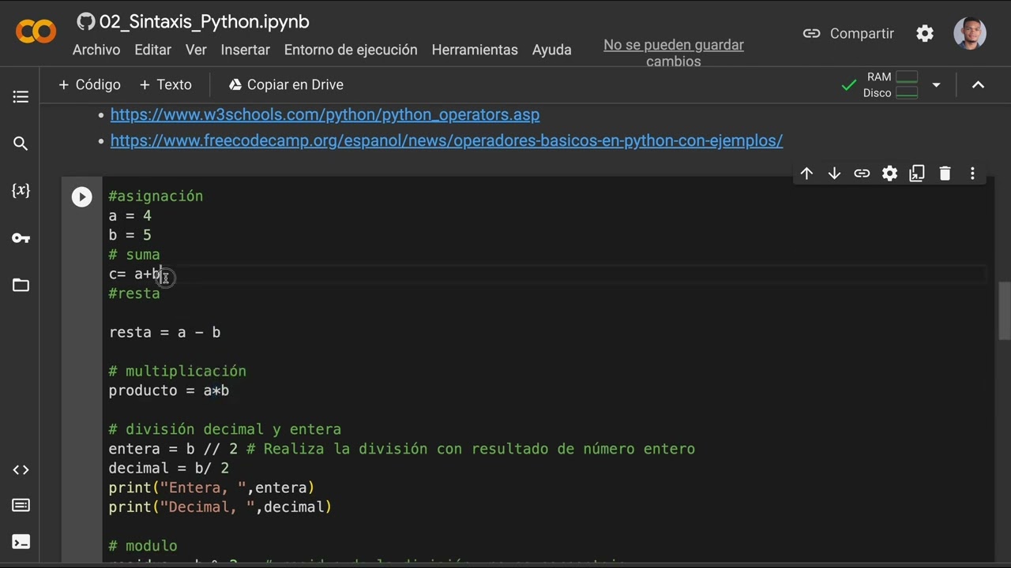This screenshot has width=1011, height=568.
Task: Open more cell actions menu
Action: coord(972,174)
